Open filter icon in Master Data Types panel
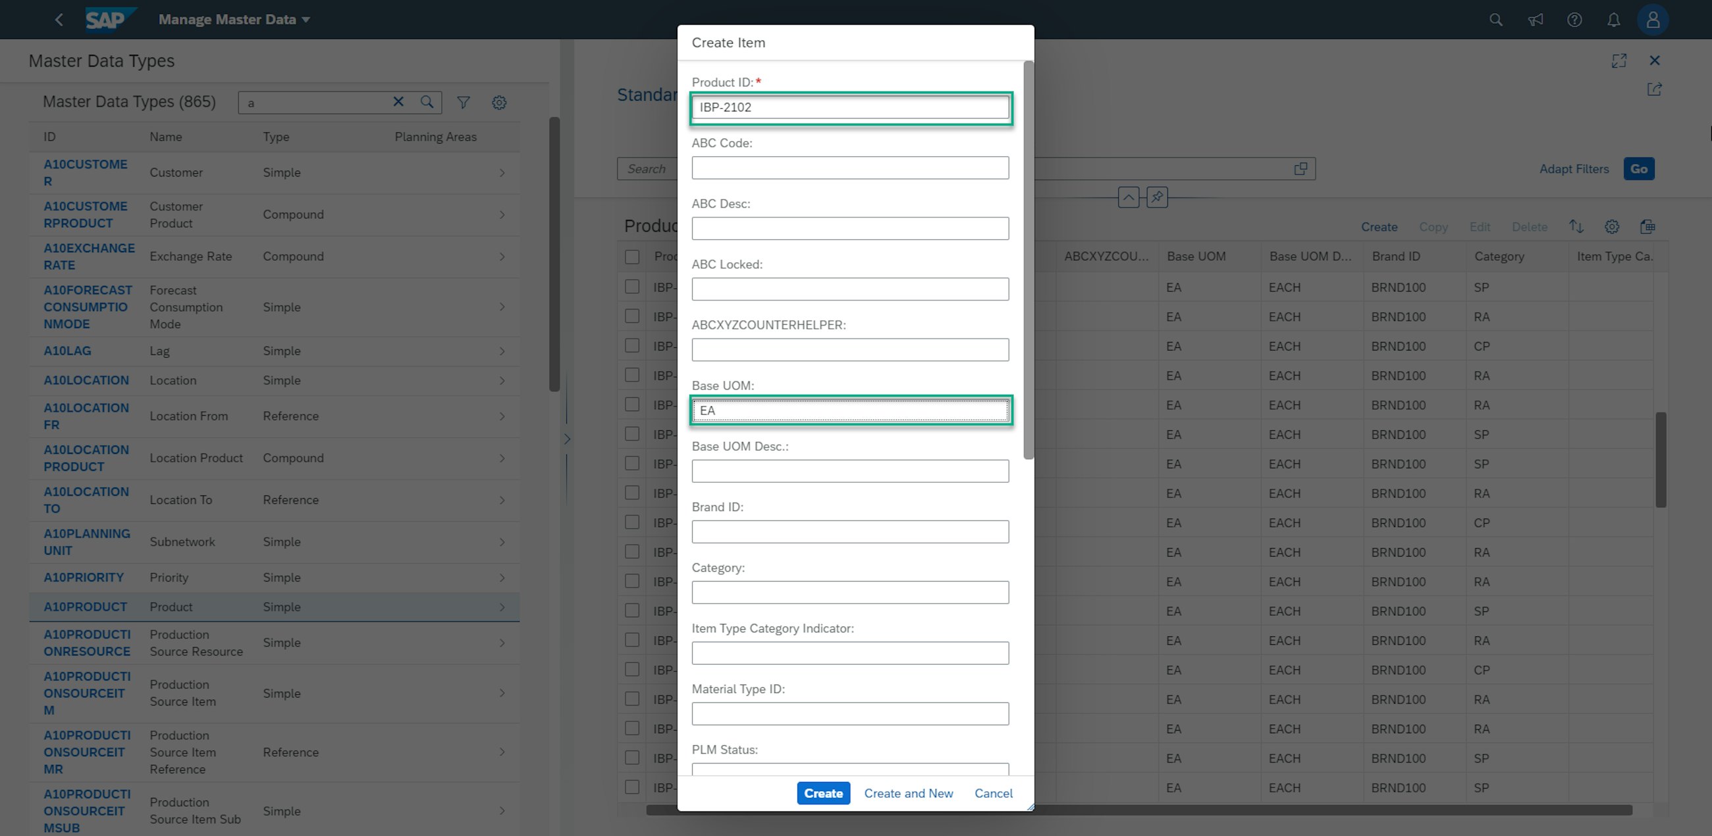This screenshot has height=836, width=1712. 463,102
